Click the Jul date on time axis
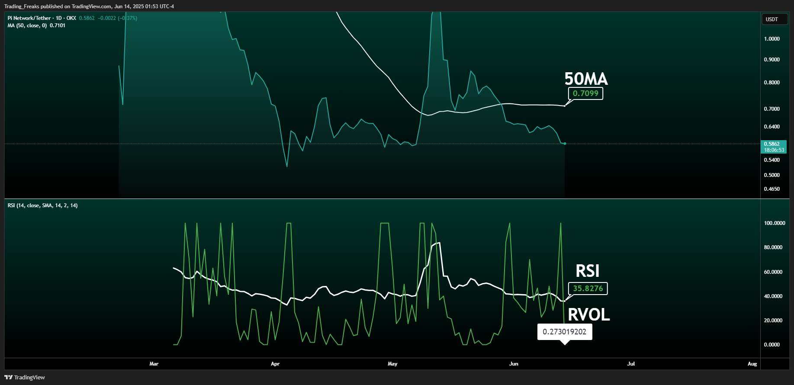Screen dimensions: 794x385 tap(631, 364)
